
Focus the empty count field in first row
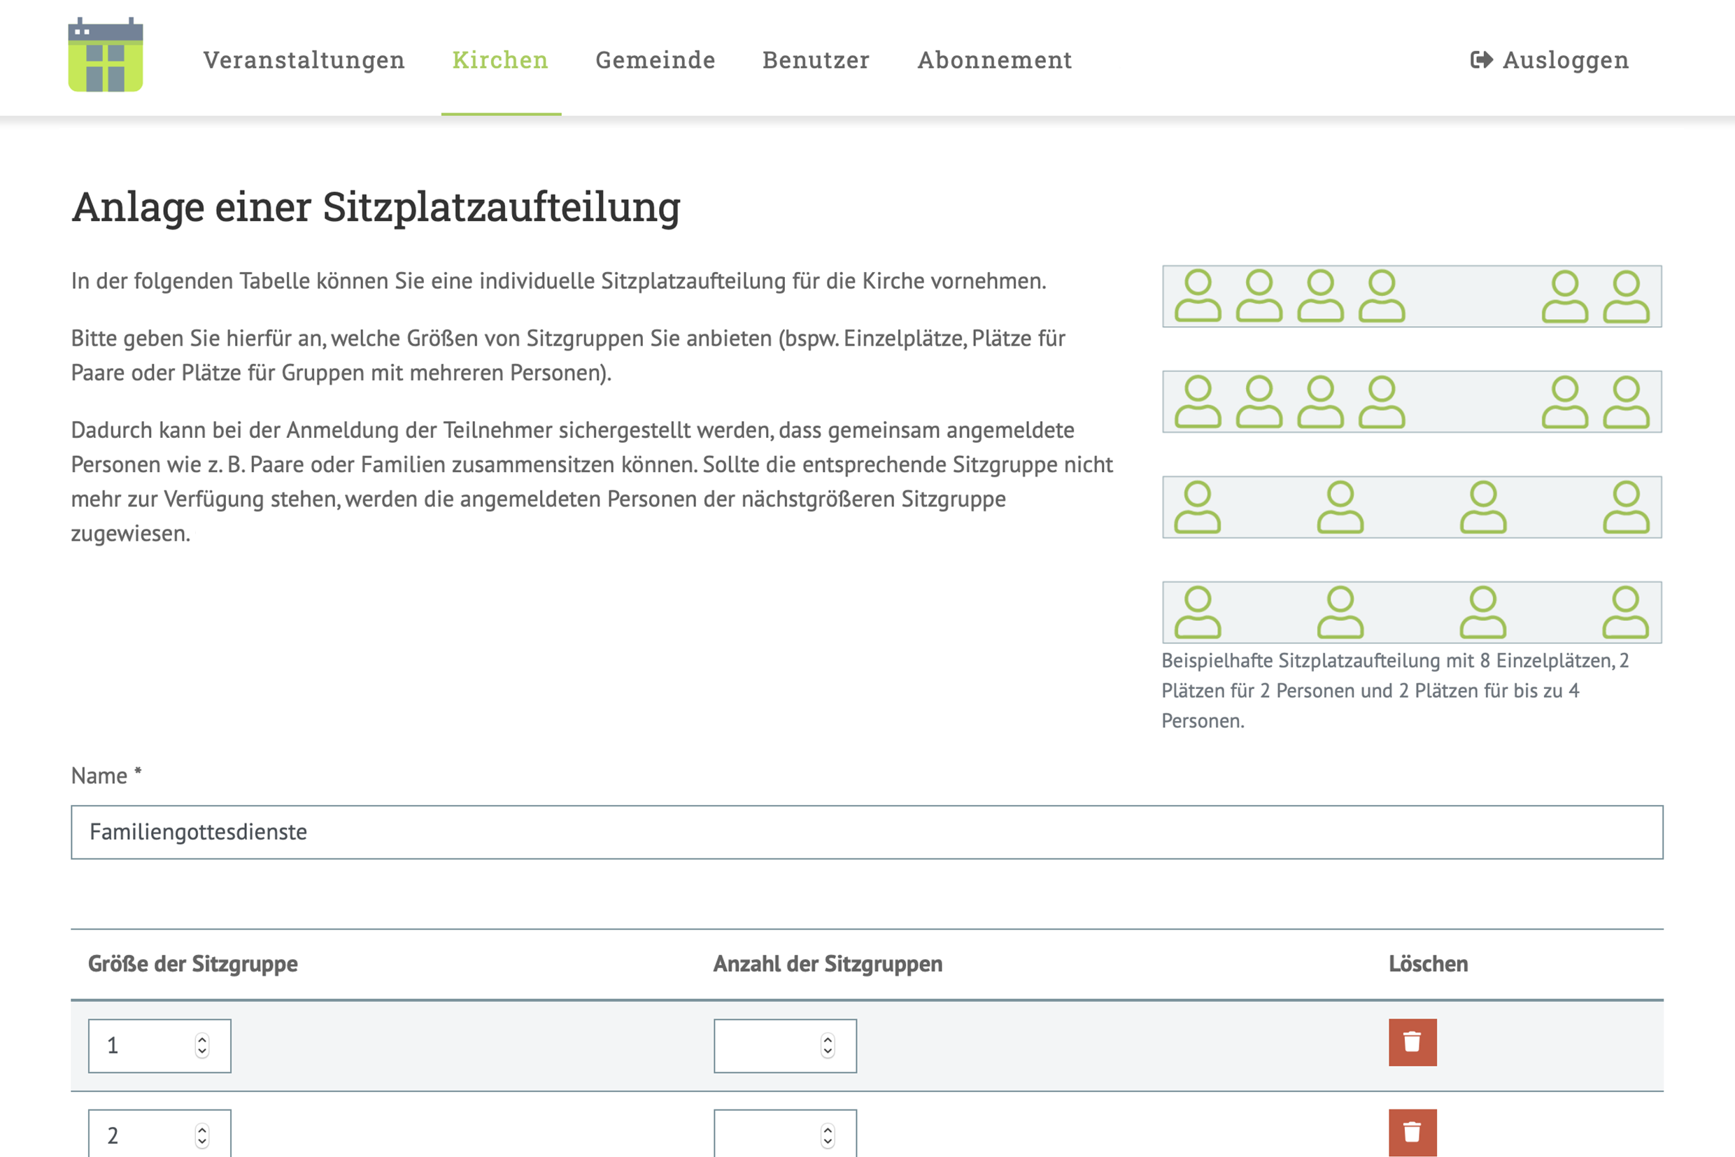click(x=764, y=1046)
